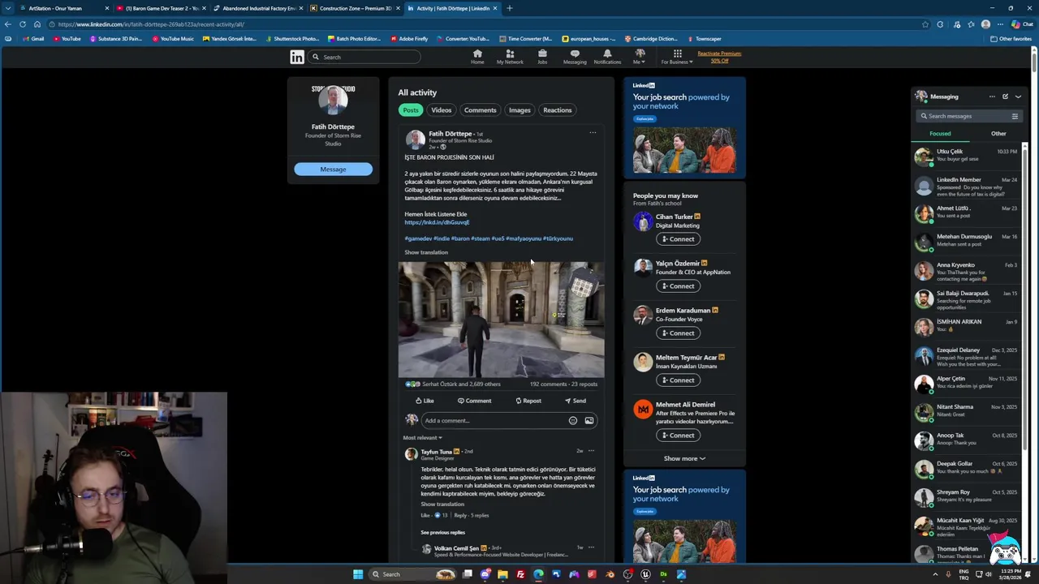Show hidden system tray icons chevron

935,574
